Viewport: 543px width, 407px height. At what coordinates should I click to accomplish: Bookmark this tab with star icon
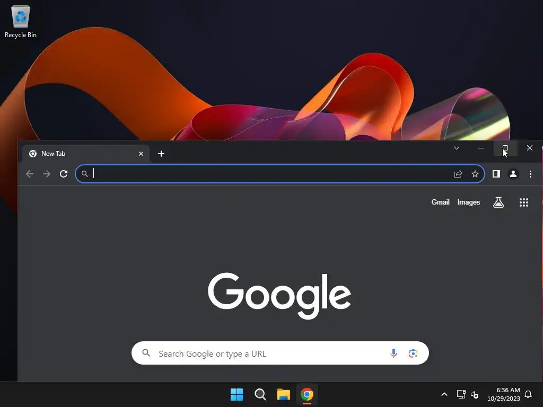click(x=475, y=174)
